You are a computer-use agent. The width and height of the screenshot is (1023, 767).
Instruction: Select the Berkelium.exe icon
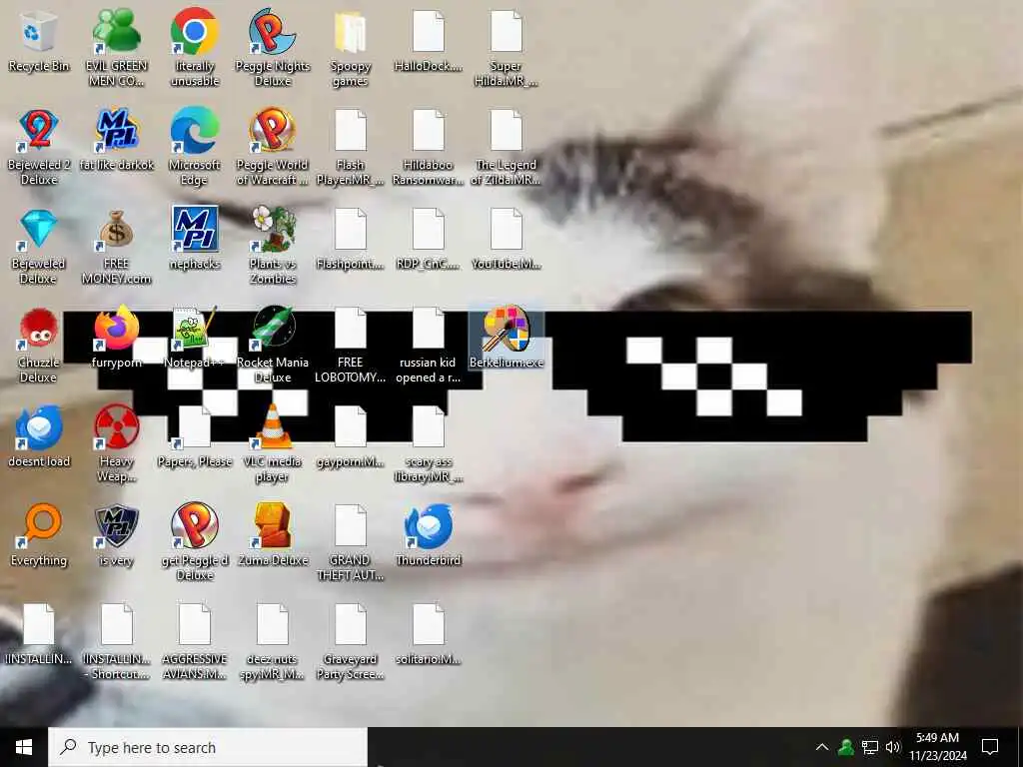[x=506, y=338]
